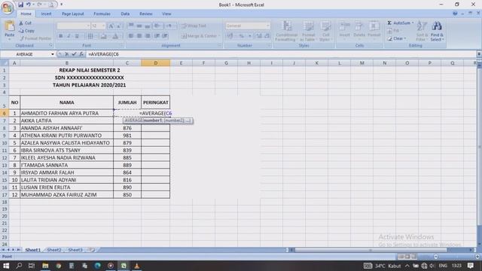This screenshot has width=482, height=271.
Task: Open Insert Function fx dialog
Action: [x=81, y=54]
